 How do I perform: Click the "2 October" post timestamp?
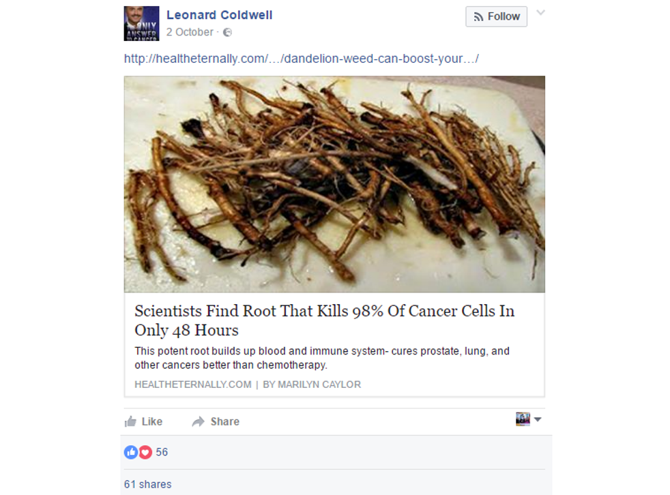click(190, 32)
